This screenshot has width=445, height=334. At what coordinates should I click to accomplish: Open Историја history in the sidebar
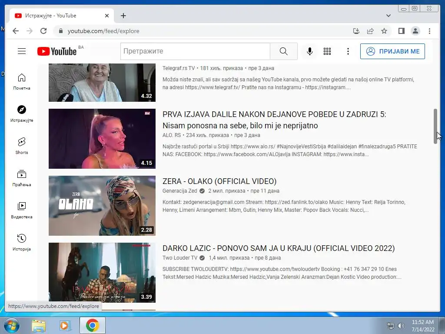pos(22,242)
